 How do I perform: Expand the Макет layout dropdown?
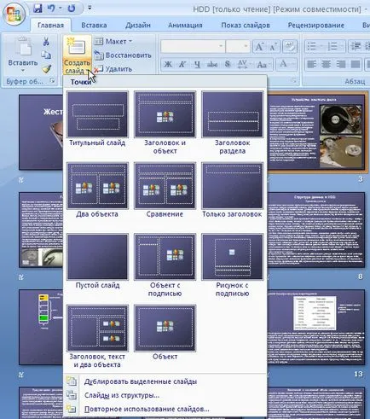click(113, 42)
